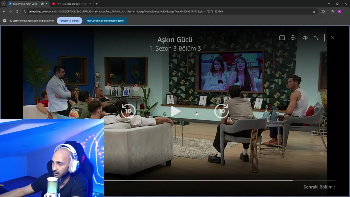Close the YouTube kısmetse olur tab
This screenshot has height=197, width=350.
pos(90,4)
